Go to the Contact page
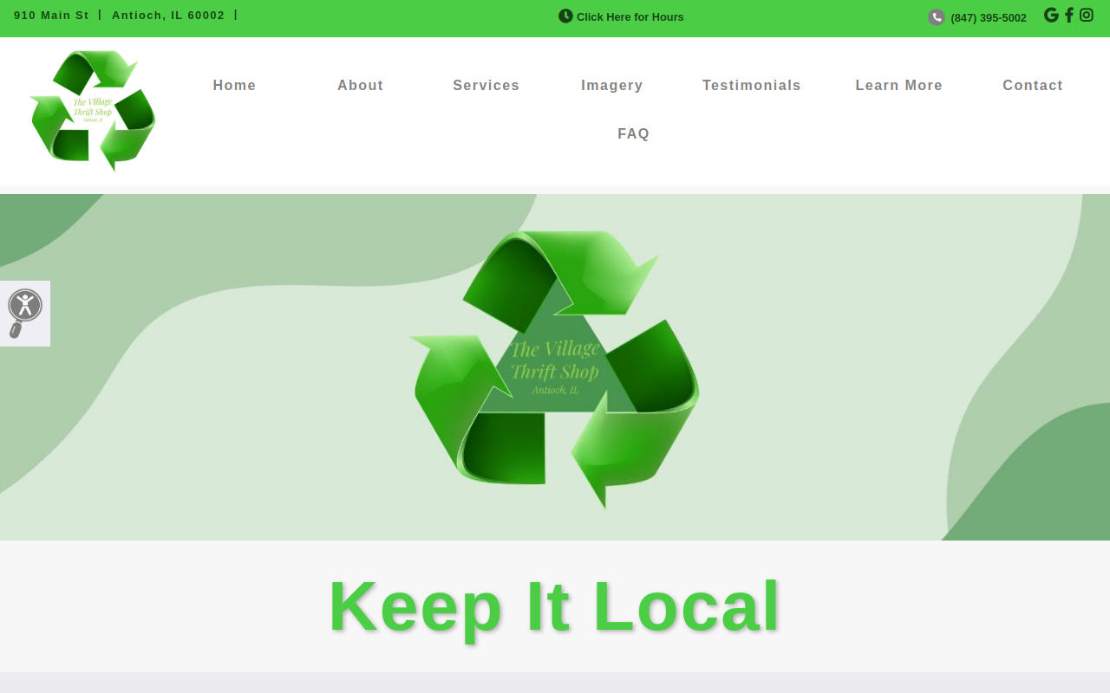The image size is (1110, 693). (1033, 86)
